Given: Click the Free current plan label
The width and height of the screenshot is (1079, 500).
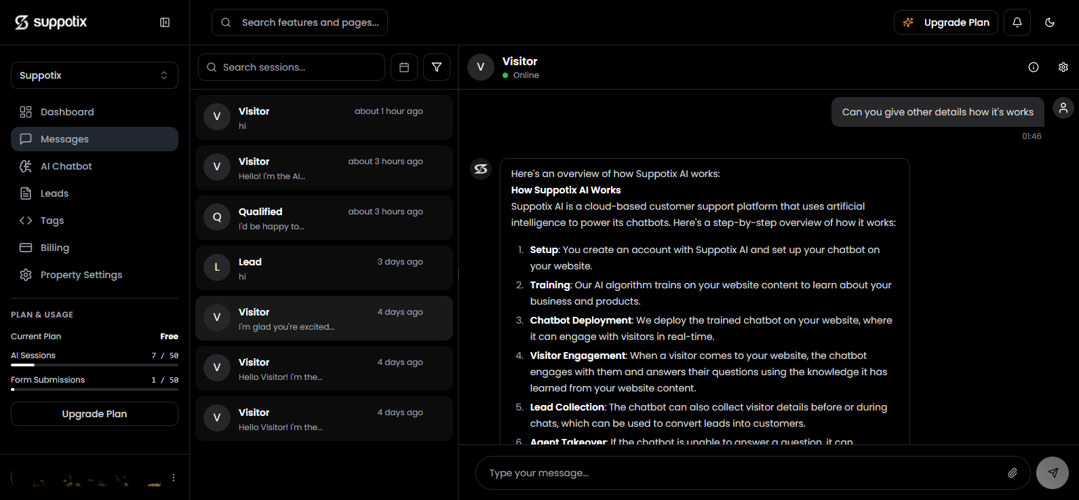Looking at the screenshot, I should click(x=170, y=336).
